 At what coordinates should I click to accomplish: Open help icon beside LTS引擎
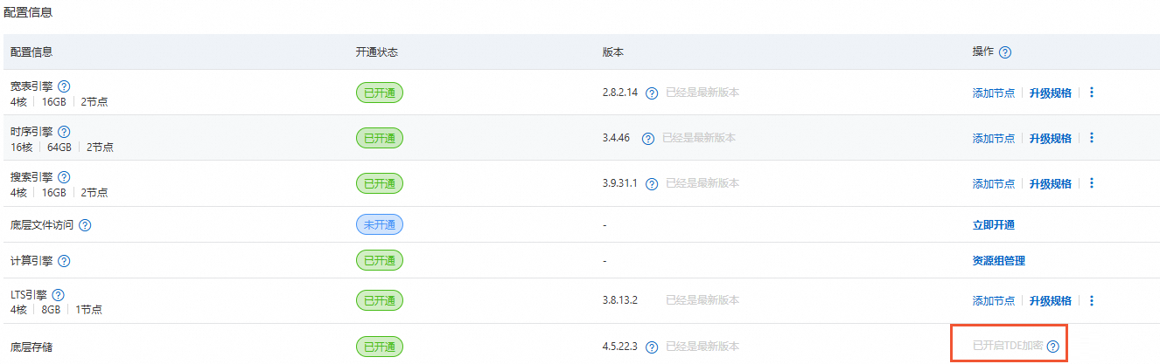[59, 295]
